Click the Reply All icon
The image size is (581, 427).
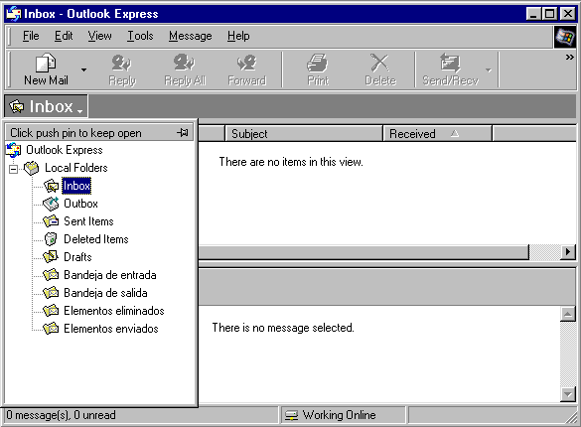(184, 63)
